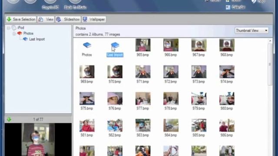Select thumbnail 976.bmp
278x156 pixels.
(115, 98)
